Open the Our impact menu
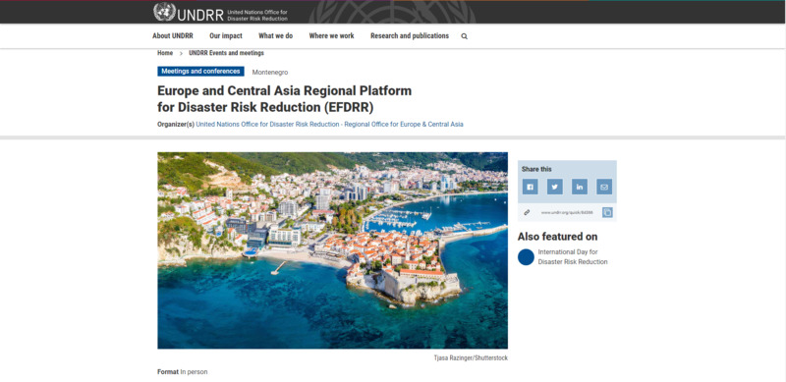The image size is (786, 382). pyautogui.click(x=226, y=36)
